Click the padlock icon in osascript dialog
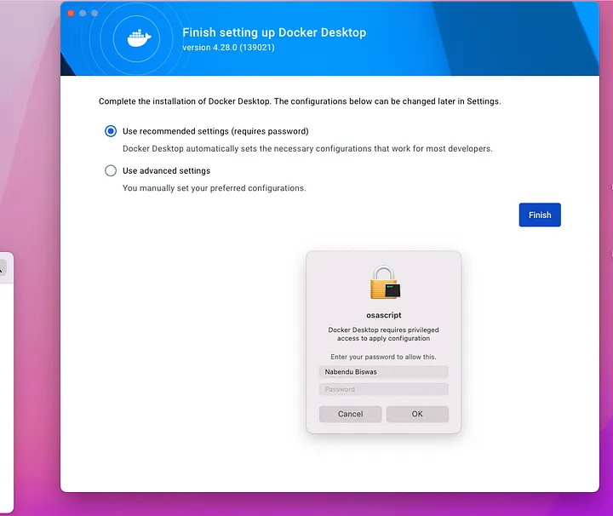This screenshot has height=516, width=613. tap(385, 282)
